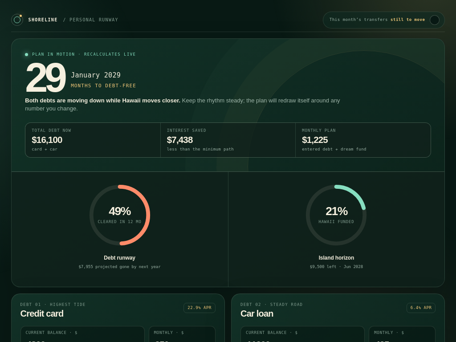This screenshot has width=456, height=342.
Task: Click the 'HAWAII FUNDED' ring label
Action: (x=336, y=222)
